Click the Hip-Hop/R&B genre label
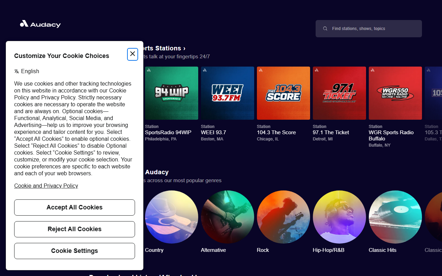Screen dimensions: 442x276 click(329, 250)
